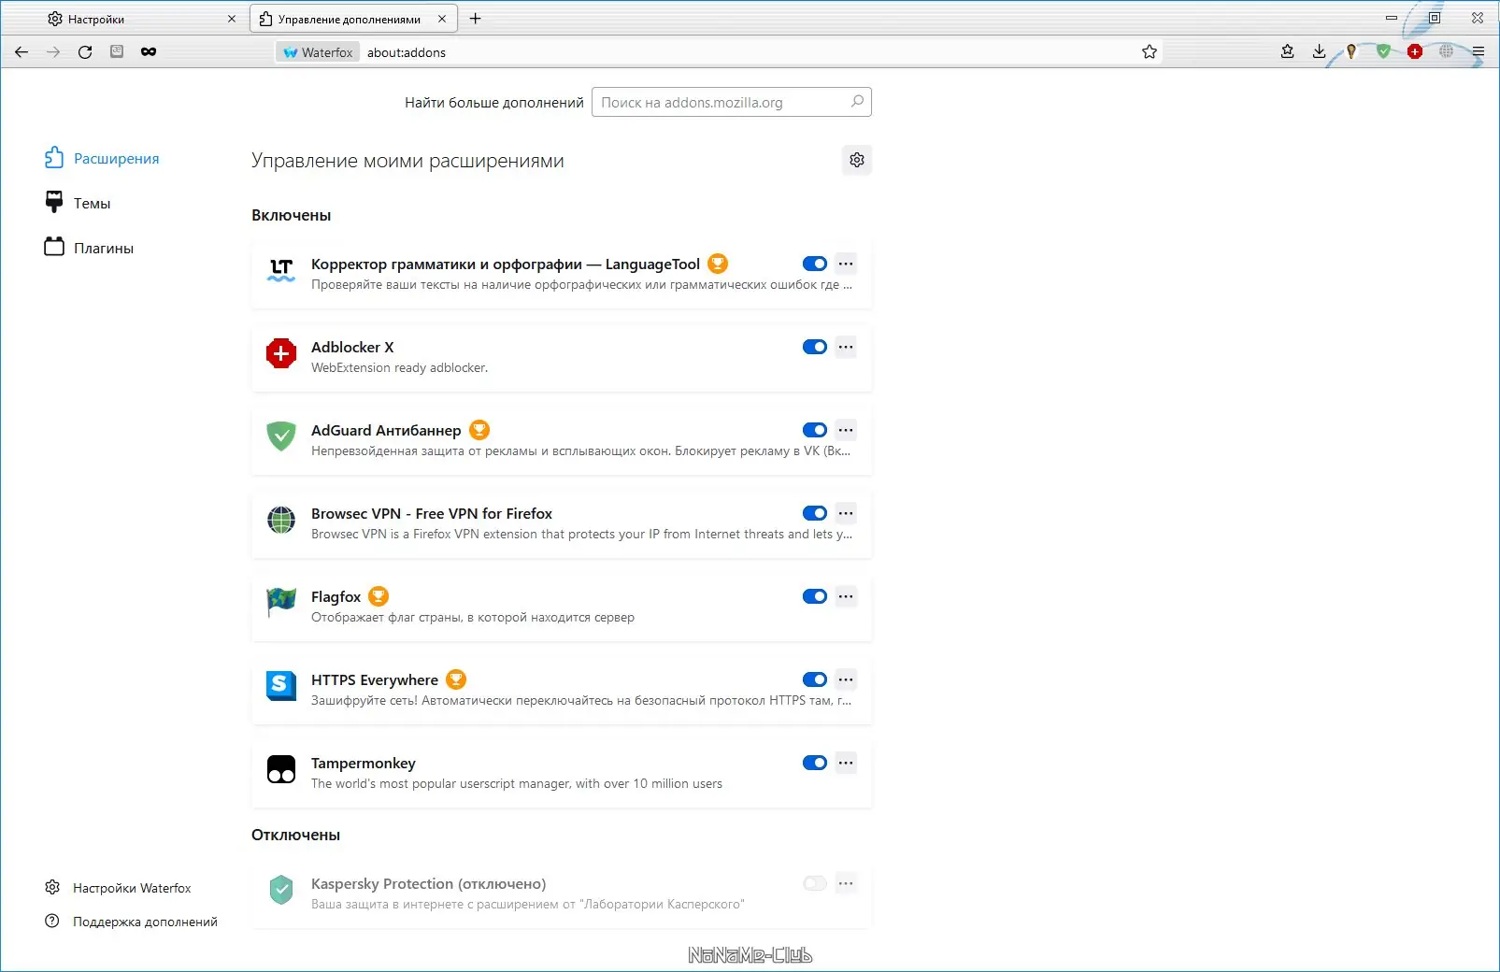
Task: Click the Flagfox flag icon
Action: tap(281, 603)
